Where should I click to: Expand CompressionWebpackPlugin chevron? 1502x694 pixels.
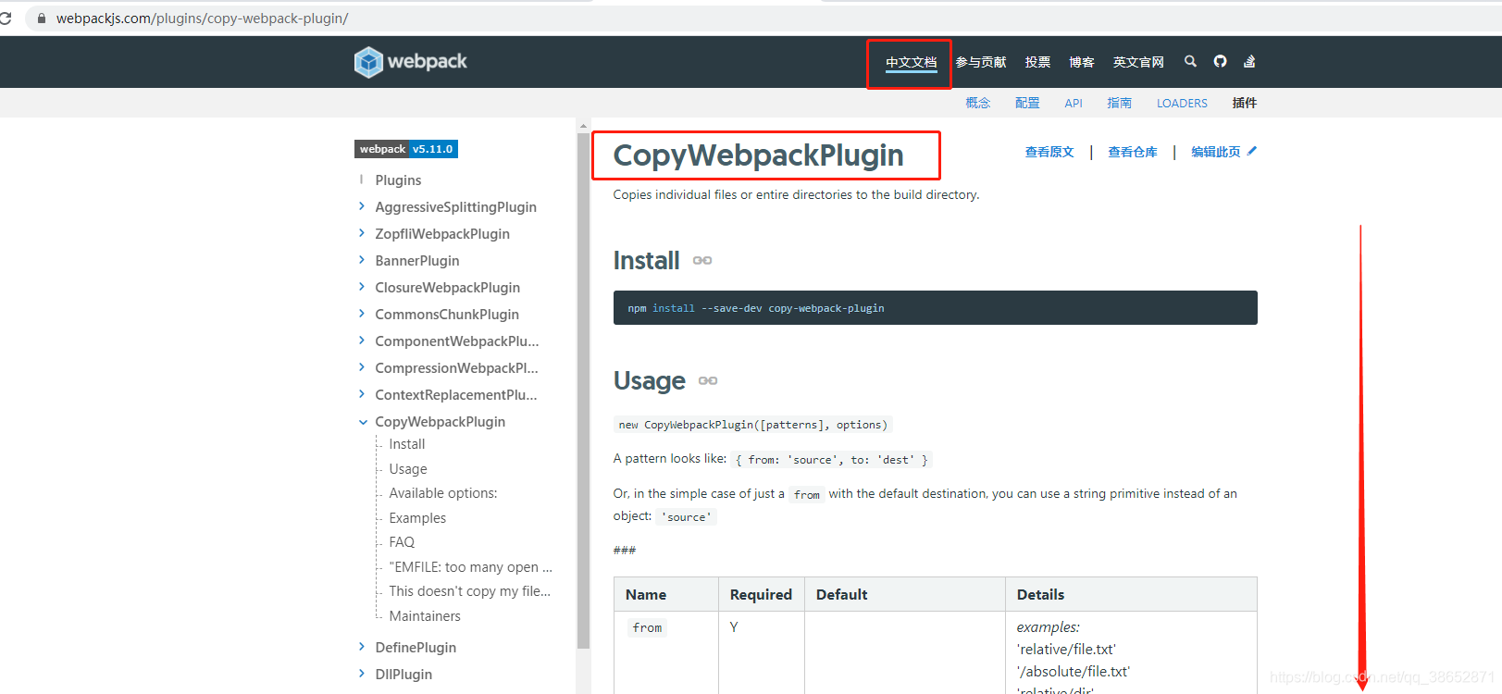[362, 367]
